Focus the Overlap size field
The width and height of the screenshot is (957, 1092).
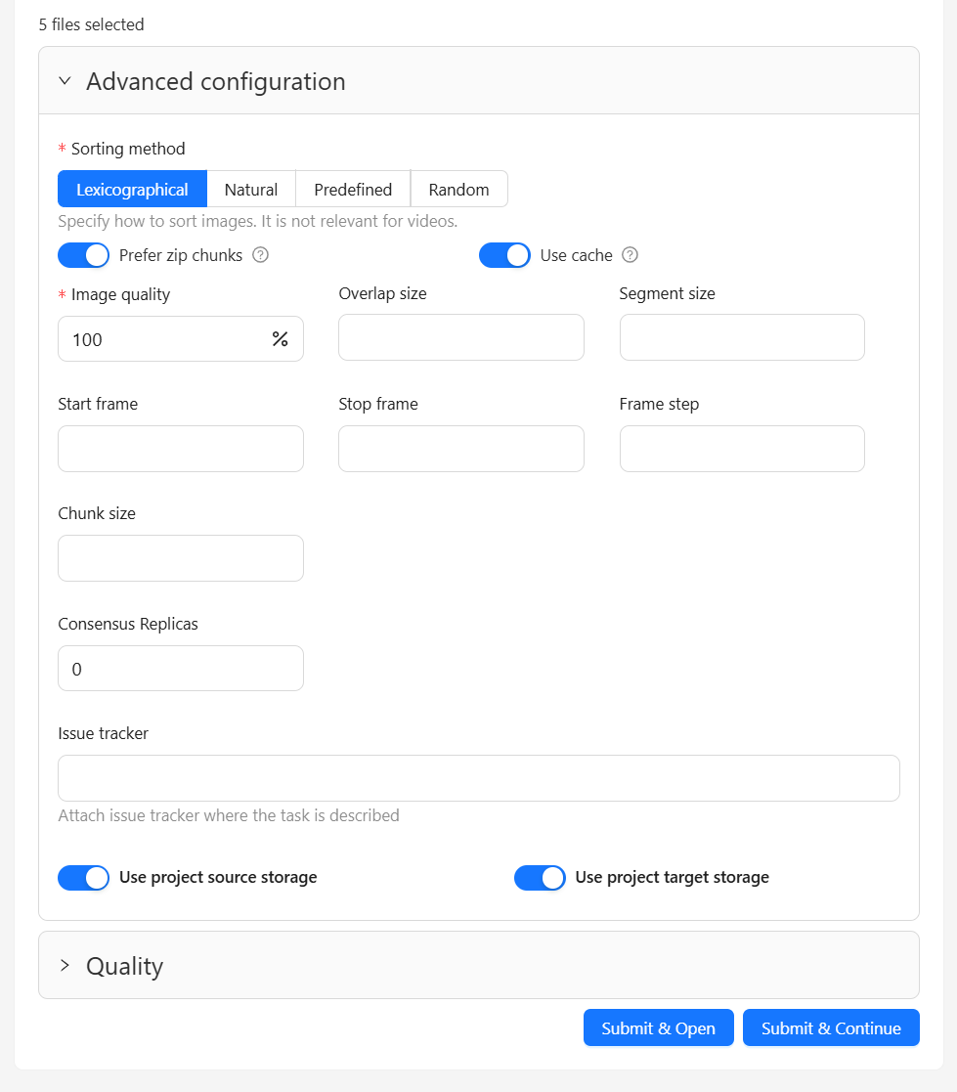(460, 337)
